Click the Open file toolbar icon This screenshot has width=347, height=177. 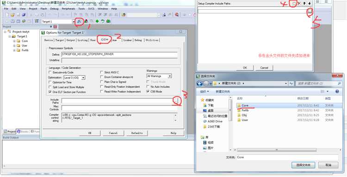point(12,15)
